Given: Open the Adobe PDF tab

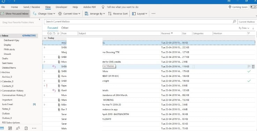Looking at the screenshot, I should pyautogui.click(x=90, y=7).
